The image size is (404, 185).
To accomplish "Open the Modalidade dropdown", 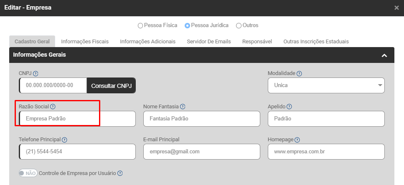I will coord(326,85).
